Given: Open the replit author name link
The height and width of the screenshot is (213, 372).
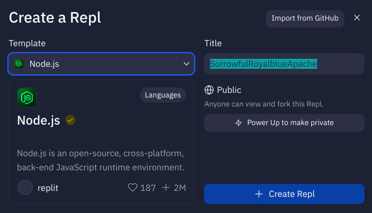Looking at the screenshot, I should pos(48,188).
